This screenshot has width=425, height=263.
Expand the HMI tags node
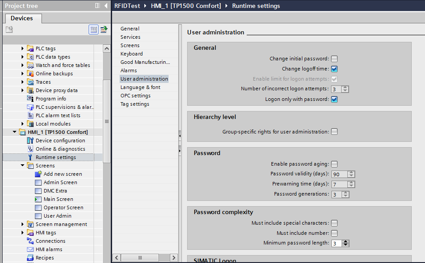pos(23,233)
